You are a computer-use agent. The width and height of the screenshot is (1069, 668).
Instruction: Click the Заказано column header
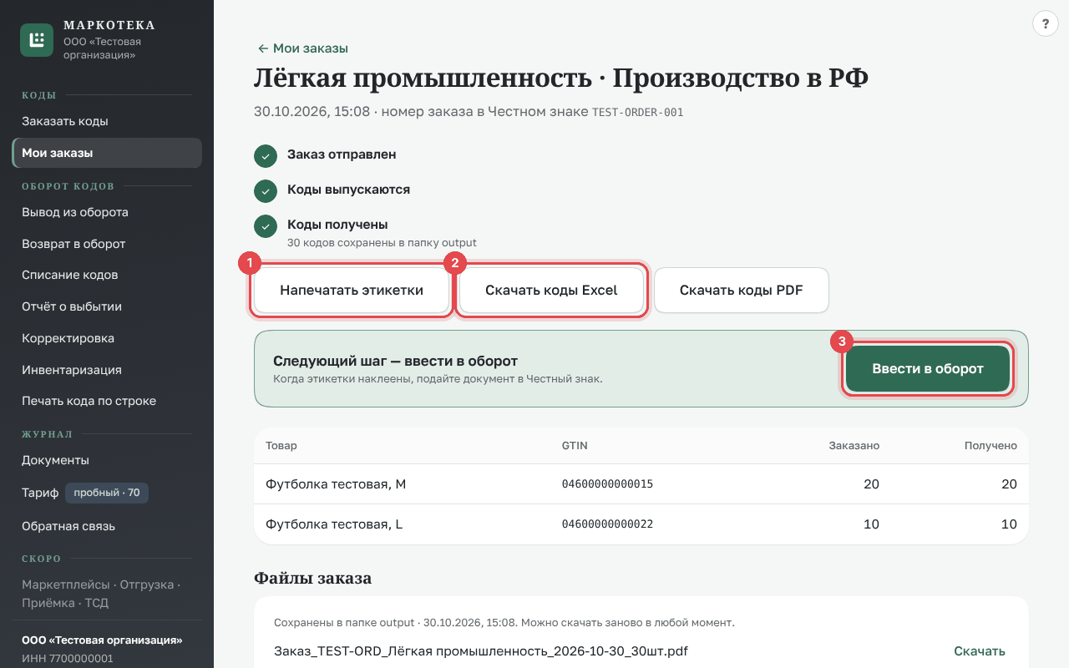click(x=854, y=446)
